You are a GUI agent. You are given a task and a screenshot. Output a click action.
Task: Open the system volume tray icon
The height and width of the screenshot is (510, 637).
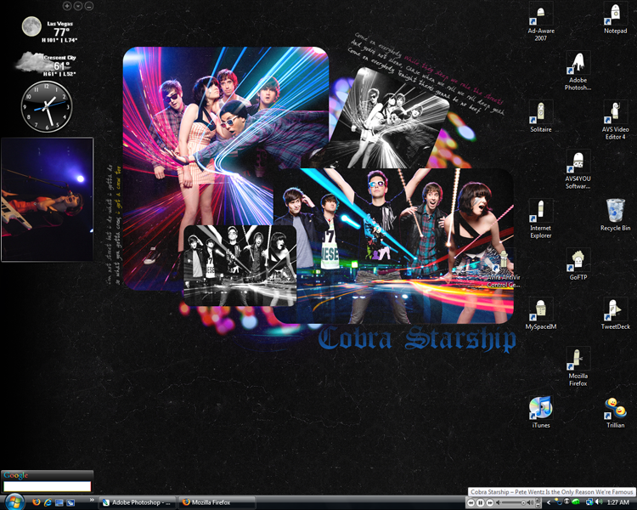tap(599, 502)
